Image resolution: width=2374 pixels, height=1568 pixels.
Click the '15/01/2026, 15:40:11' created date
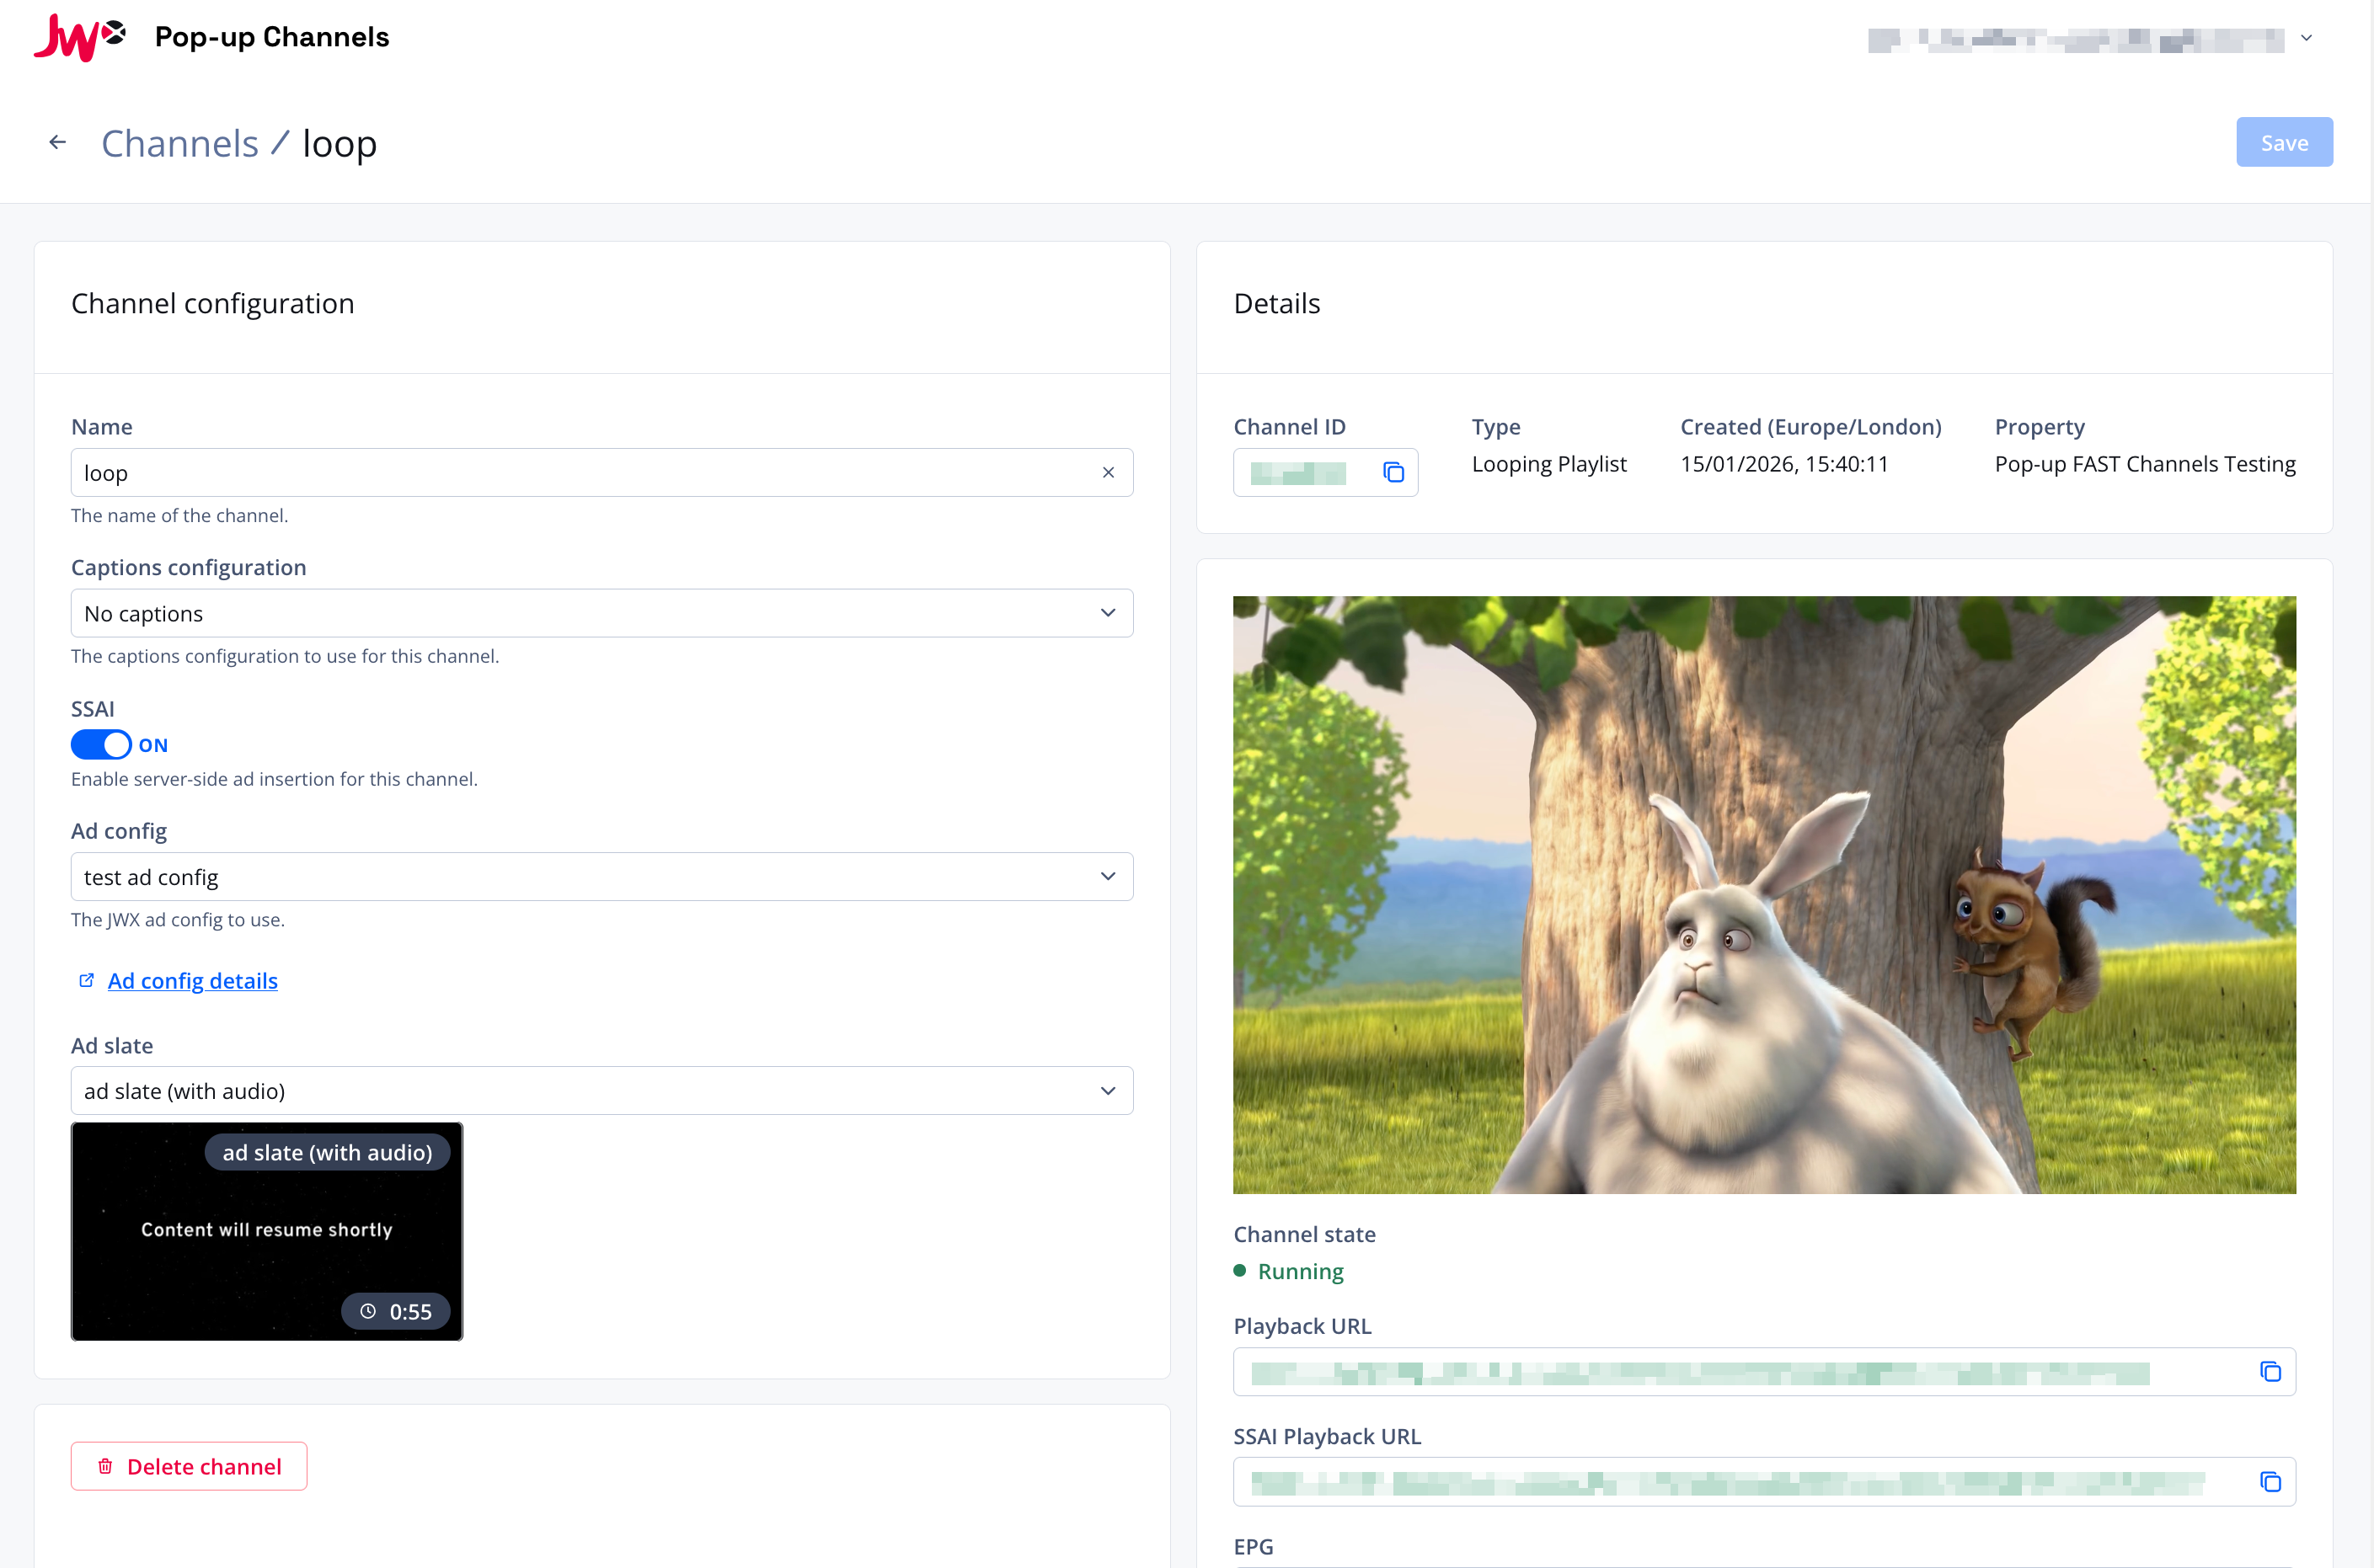coord(1783,464)
